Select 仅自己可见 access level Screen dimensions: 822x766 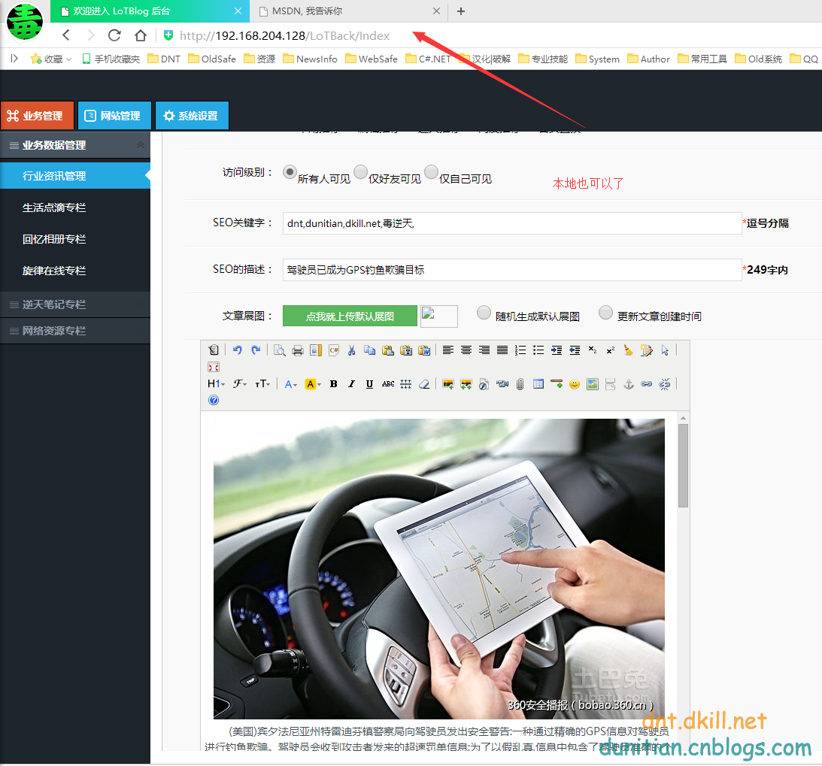click(431, 172)
